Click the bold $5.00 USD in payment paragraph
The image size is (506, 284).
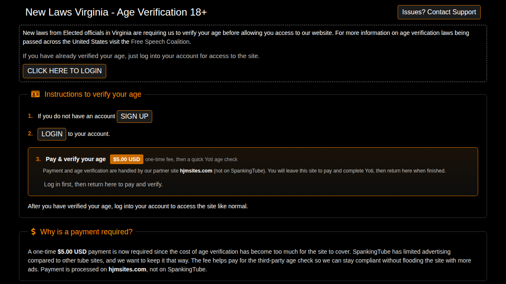tap(72, 252)
